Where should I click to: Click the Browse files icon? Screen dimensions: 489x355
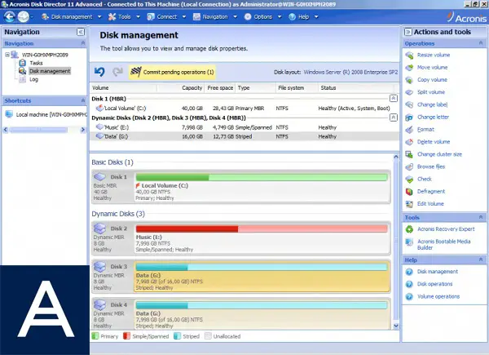coord(409,166)
